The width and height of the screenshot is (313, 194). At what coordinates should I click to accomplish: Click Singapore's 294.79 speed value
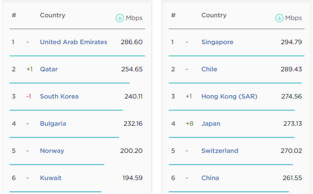click(x=291, y=42)
